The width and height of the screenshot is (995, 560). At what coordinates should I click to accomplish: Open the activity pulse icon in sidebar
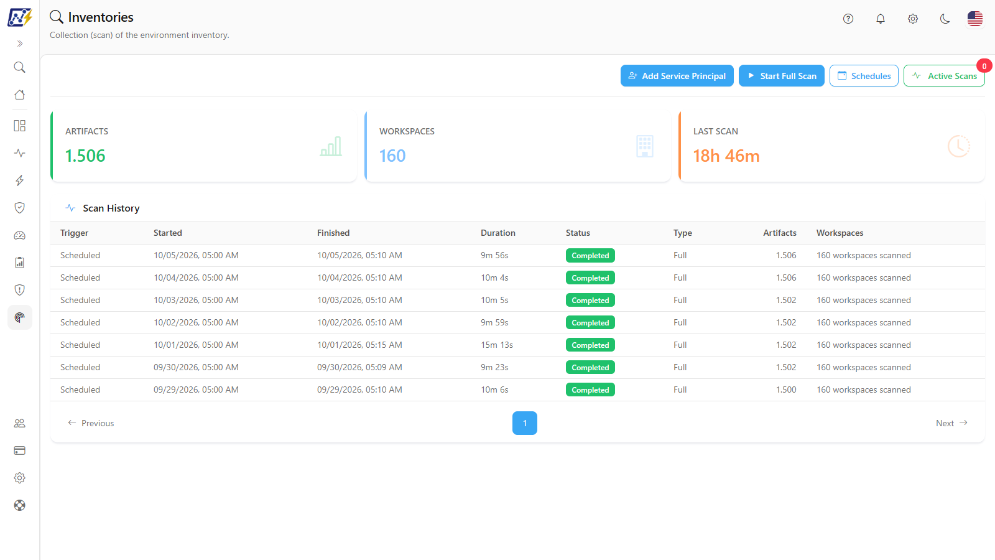(20, 153)
